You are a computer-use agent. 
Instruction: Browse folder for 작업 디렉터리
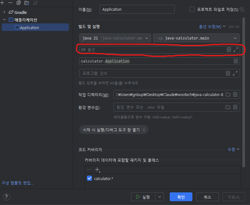(x=228, y=94)
